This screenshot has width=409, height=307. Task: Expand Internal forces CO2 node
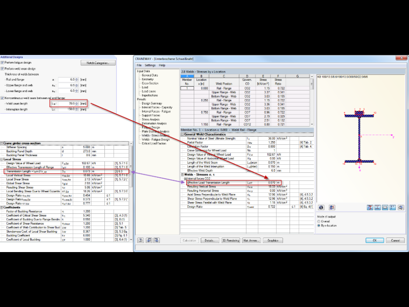point(186,179)
